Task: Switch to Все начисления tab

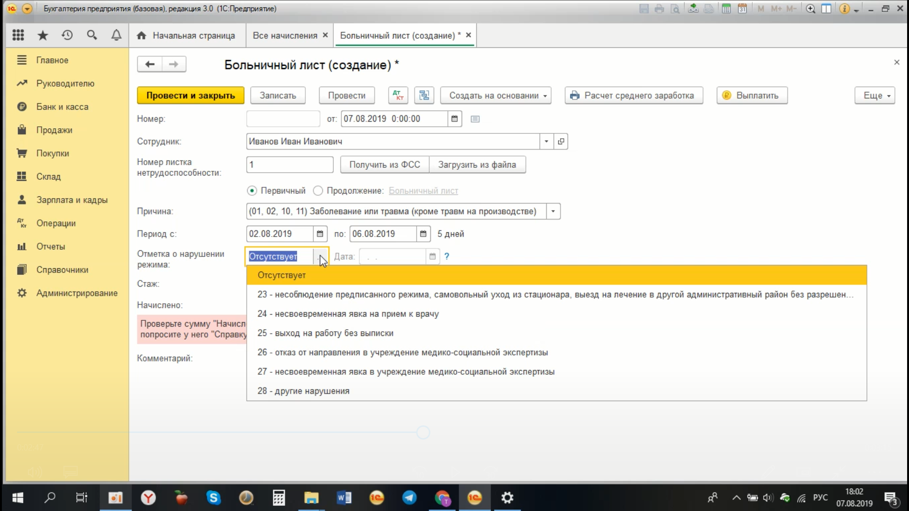Action: click(x=285, y=35)
